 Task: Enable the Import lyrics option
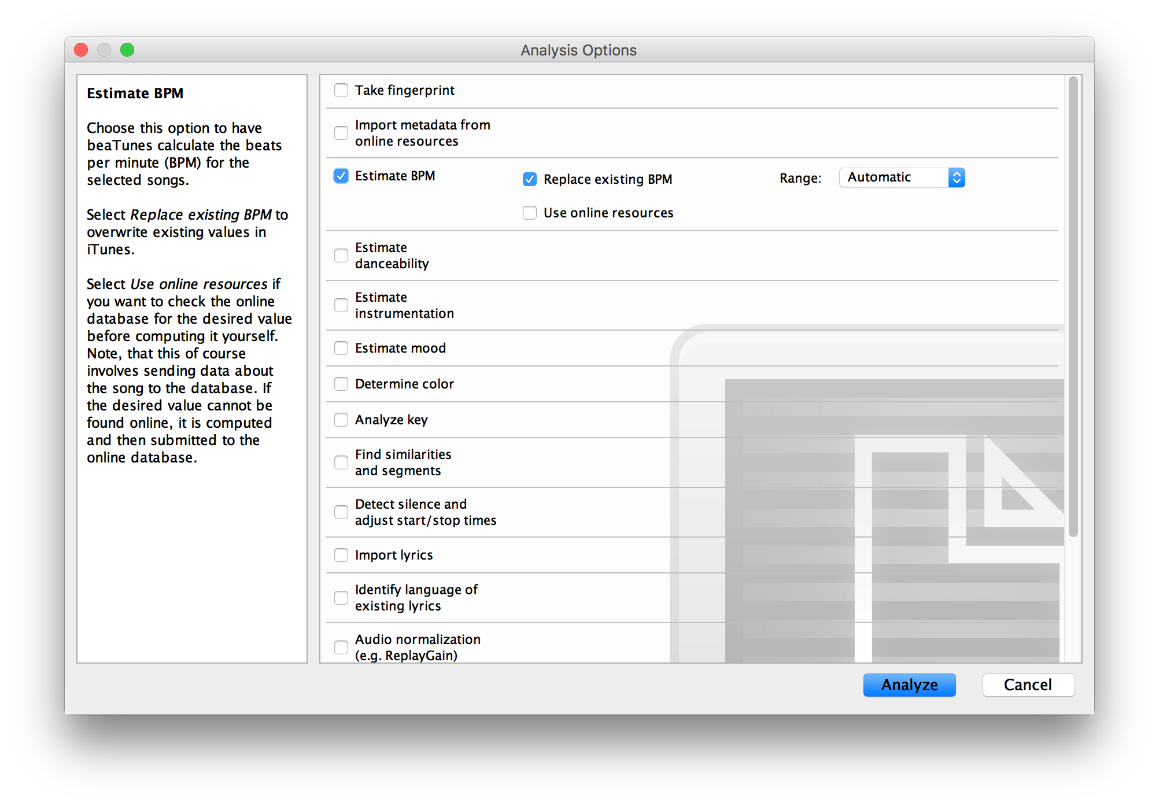[x=341, y=555]
